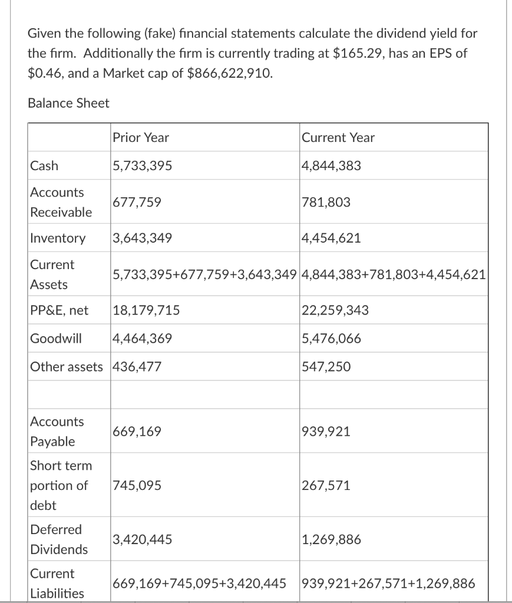
Task: Click the 22,259,343 PP&E value
Action: coord(335,310)
